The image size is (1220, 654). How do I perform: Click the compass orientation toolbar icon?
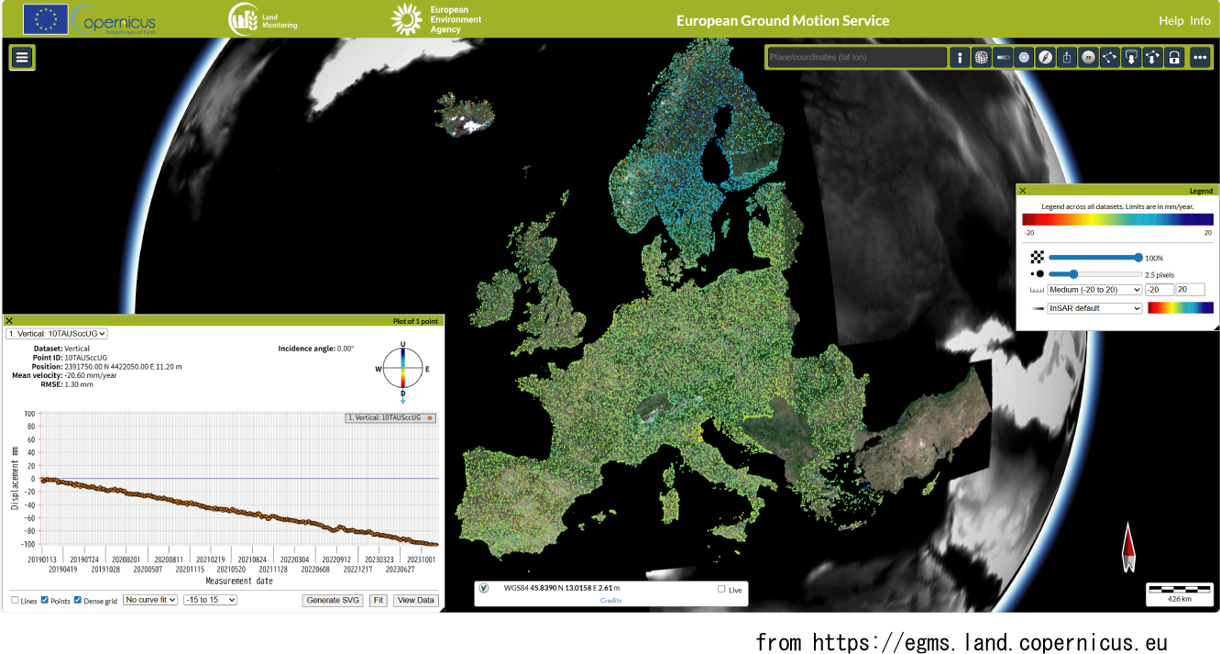(x=1045, y=58)
